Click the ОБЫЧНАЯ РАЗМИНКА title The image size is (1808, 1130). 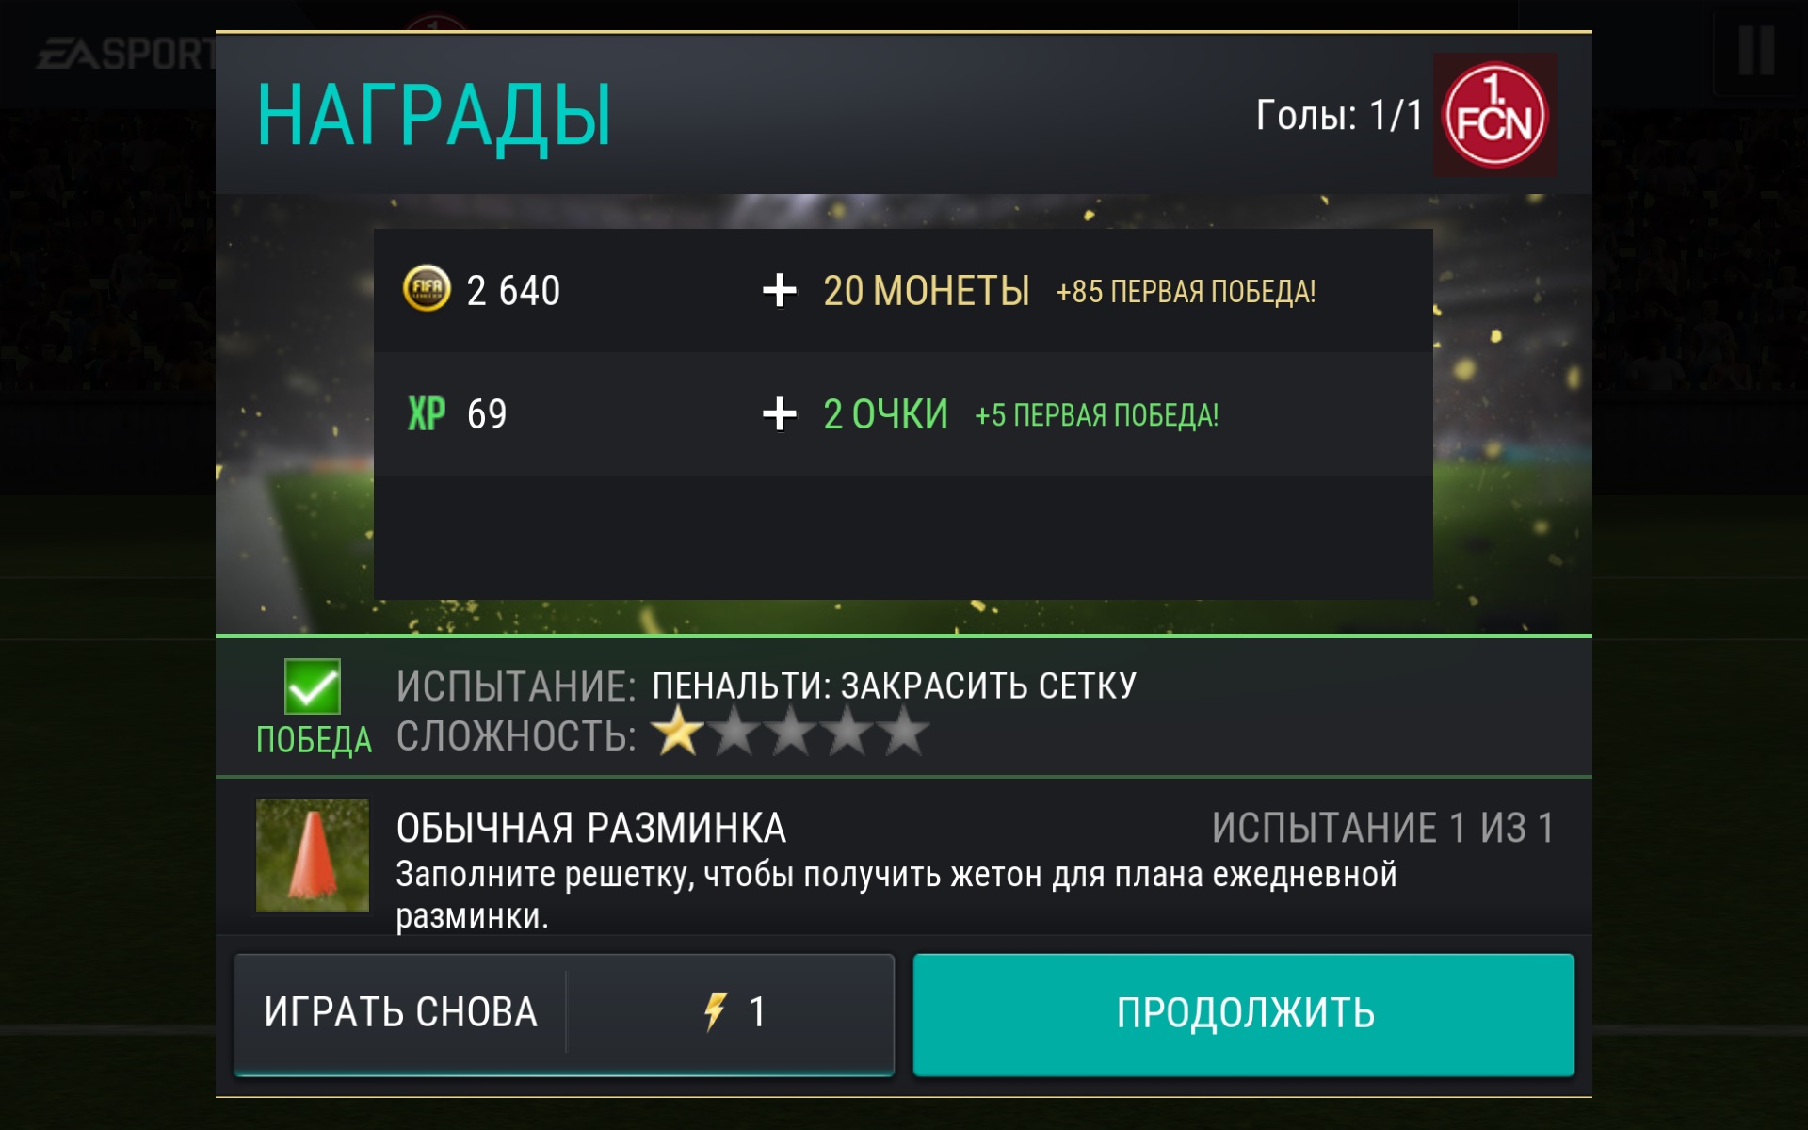click(591, 829)
